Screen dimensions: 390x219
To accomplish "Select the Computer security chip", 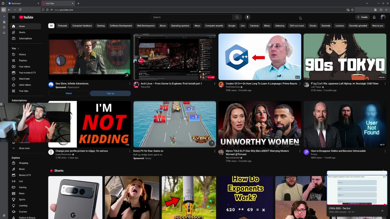I will (x=214, y=26).
